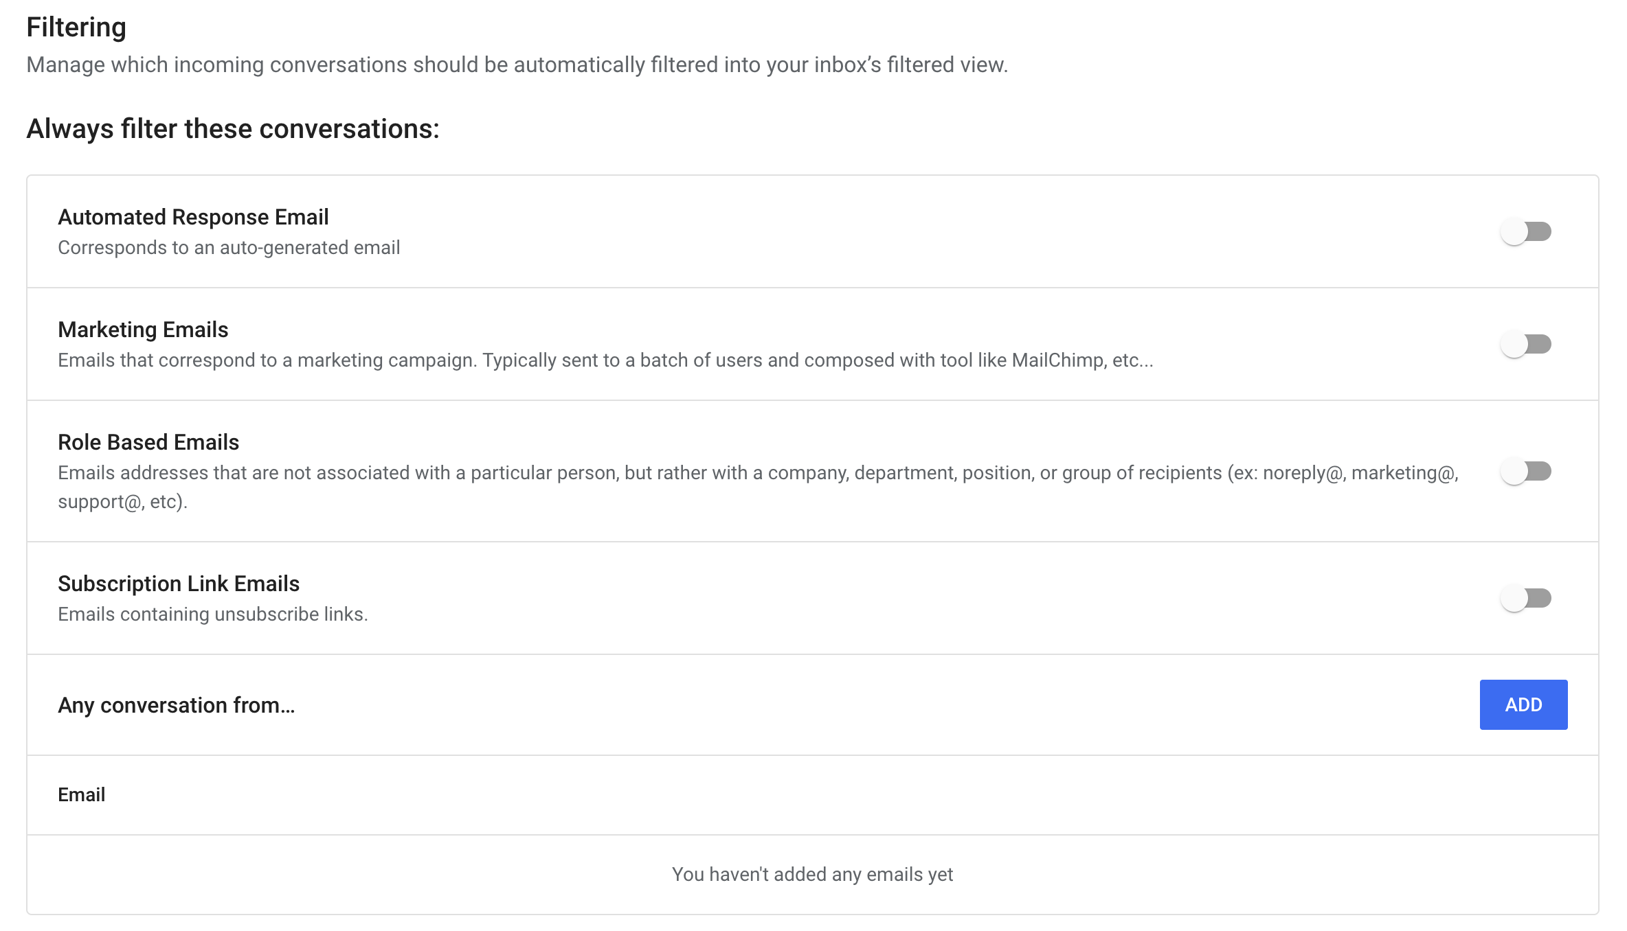Select the Automated Response Email label
This screenshot has height=931, width=1627.
pos(193,217)
